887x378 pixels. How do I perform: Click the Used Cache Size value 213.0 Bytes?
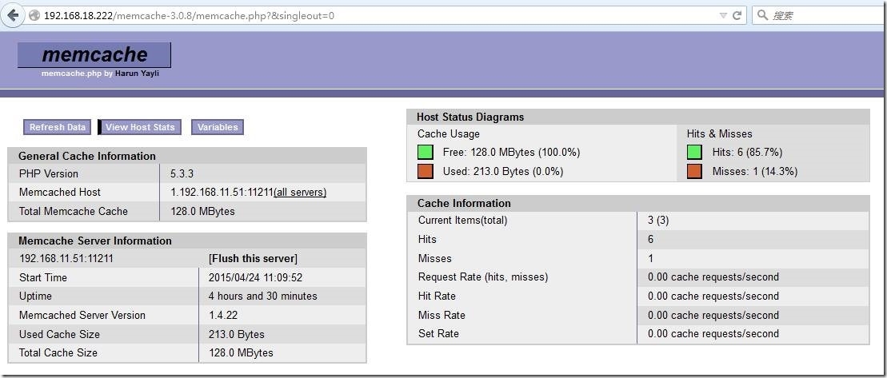(237, 335)
